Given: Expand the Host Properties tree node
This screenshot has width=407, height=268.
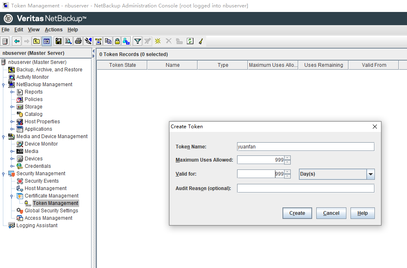Looking at the screenshot, I should 12,122.
